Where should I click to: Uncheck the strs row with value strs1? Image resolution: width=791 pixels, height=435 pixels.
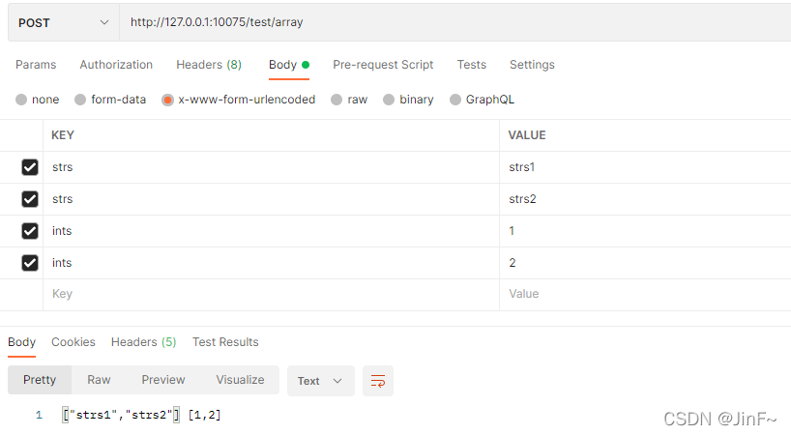30,167
